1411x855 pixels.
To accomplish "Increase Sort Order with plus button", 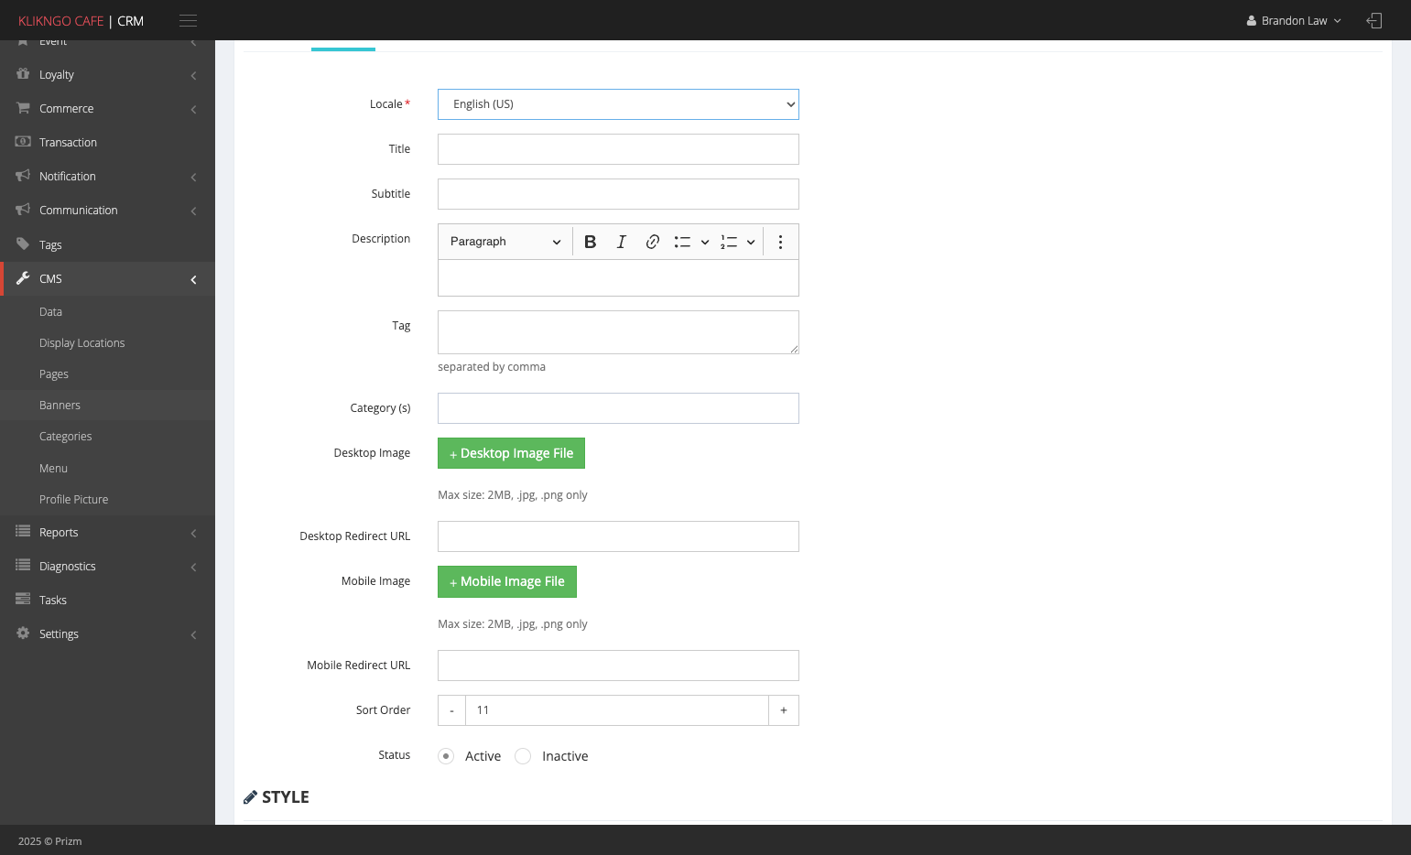I will [784, 710].
